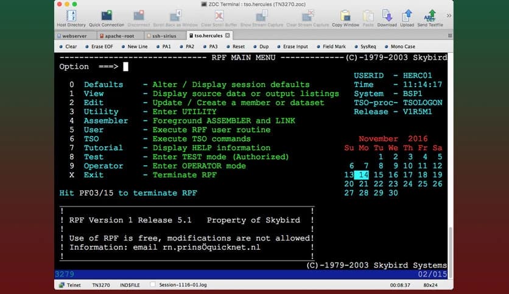Click the Upload icon
This screenshot has width=509, height=294.
point(407,18)
